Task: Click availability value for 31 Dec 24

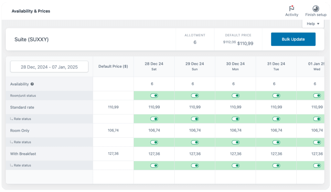Action: (274, 84)
